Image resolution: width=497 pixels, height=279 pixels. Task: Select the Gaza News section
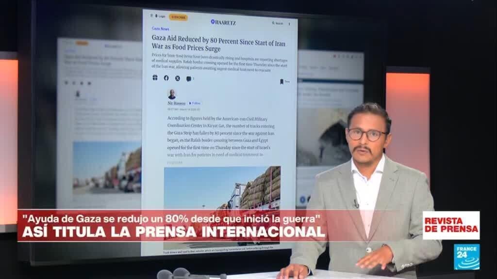161,29
